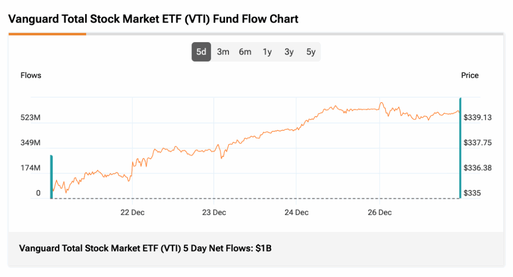Switch chart to 5y range

(311, 52)
